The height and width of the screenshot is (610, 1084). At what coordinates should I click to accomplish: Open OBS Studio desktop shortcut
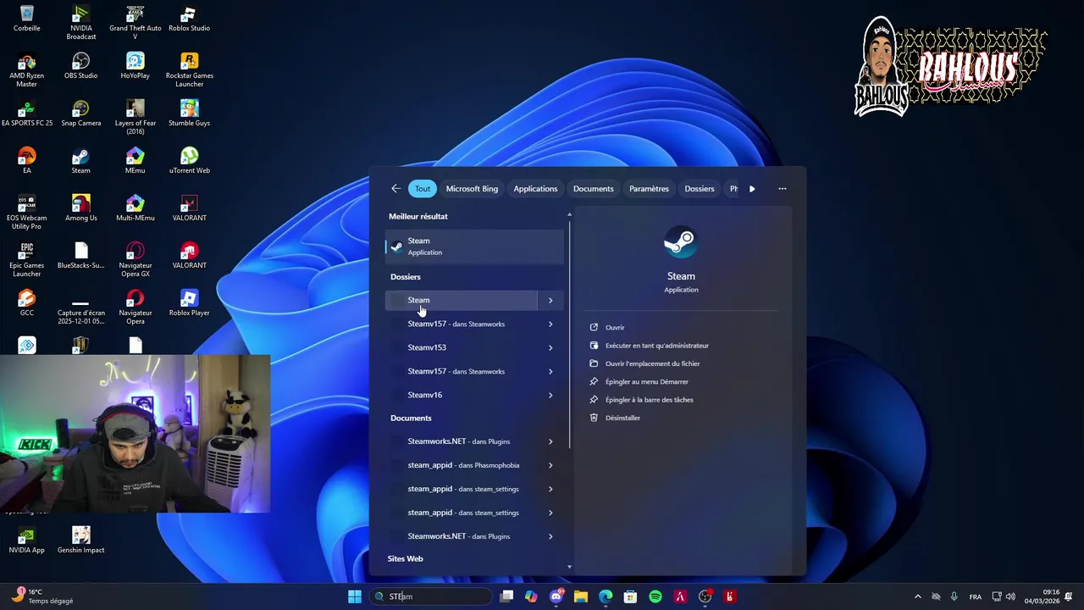pos(81,66)
